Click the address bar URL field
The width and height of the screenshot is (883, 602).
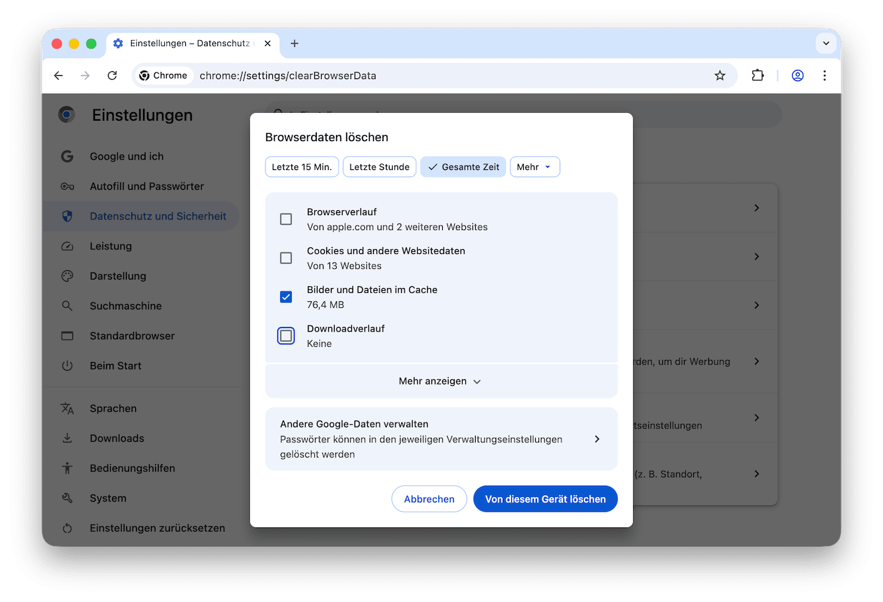pyautogui.click(x=288, y=75)
